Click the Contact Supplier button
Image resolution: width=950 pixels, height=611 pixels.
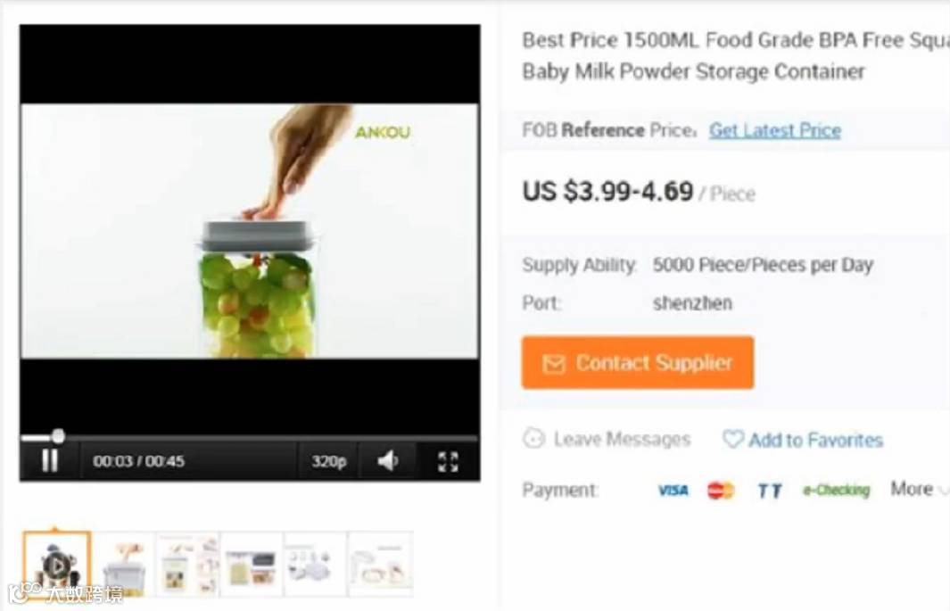638,363
